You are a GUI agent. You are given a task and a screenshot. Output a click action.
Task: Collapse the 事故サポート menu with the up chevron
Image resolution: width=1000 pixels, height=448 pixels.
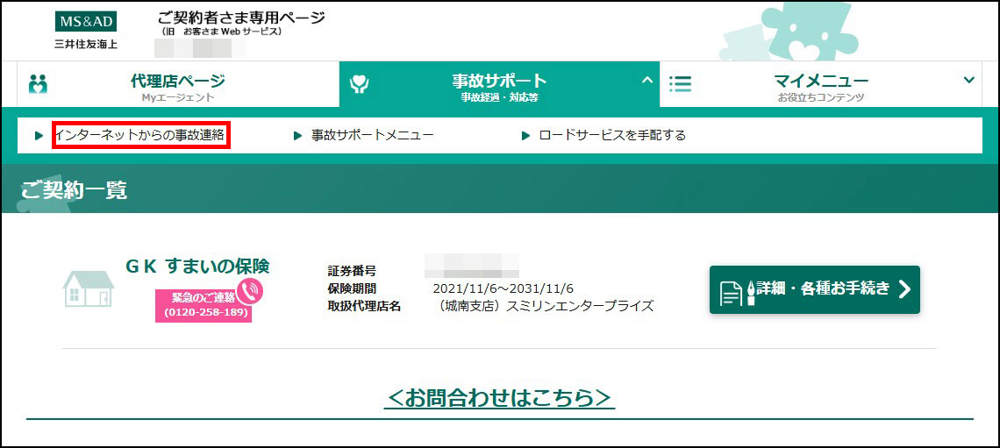647,80
